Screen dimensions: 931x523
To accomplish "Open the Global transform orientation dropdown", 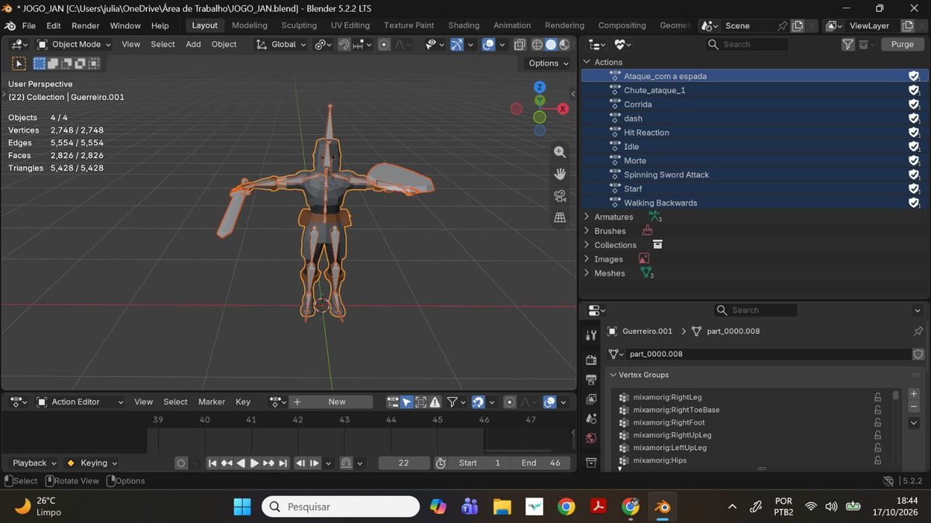I will [282, 44].
